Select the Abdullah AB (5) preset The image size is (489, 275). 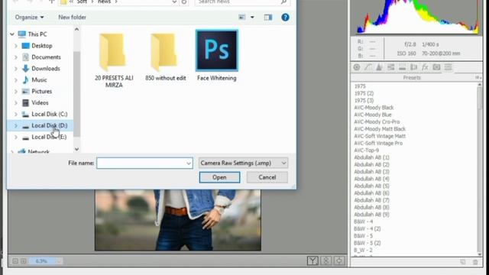371,186
